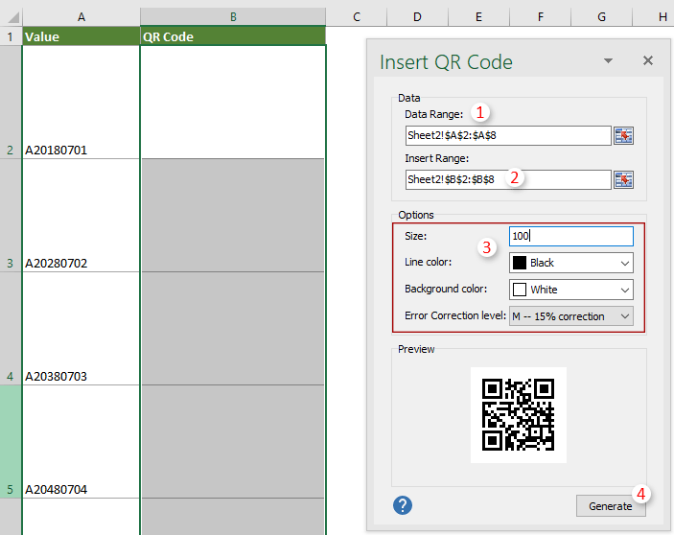Open the task pane options arrow
674x535 pixels.
(608, 61)
